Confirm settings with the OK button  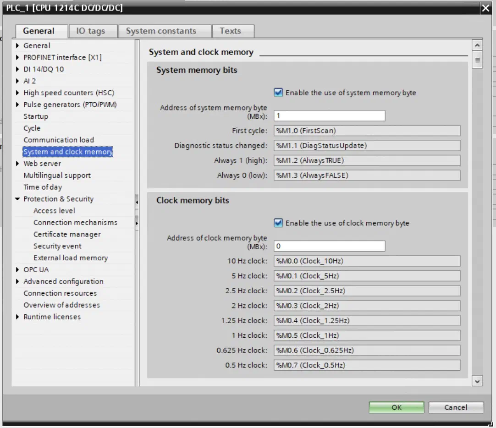coord(397,407)
